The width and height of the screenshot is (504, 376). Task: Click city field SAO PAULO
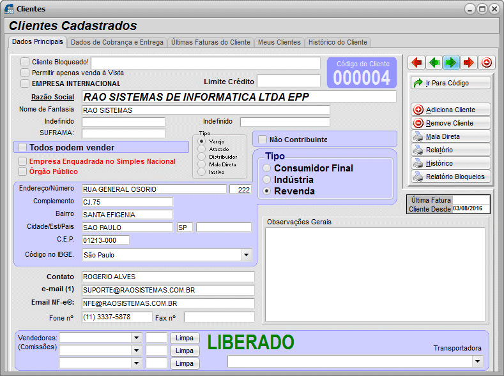[127, 228]
